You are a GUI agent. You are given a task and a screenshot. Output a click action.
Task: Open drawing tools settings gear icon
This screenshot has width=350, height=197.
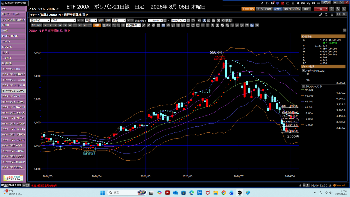click(x=257, y=25)
